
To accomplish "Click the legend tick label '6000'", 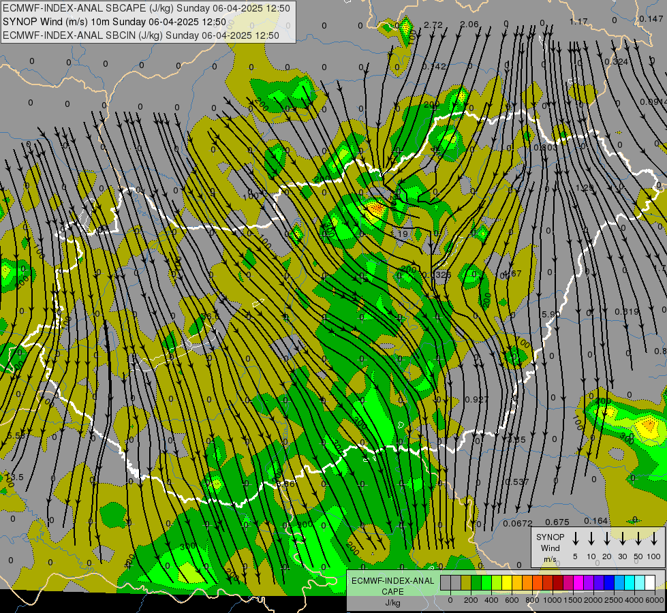I will [x=655, y=600].
